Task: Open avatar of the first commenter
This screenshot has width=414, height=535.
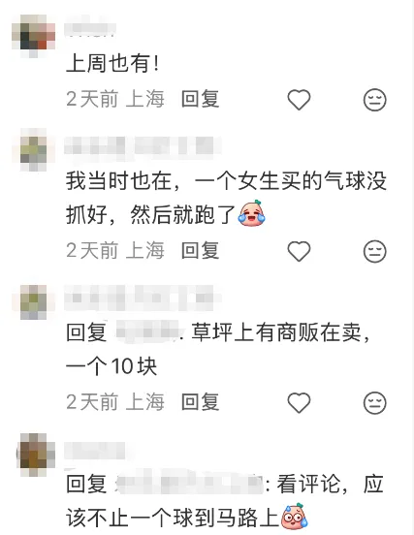Action: (33, 36)
